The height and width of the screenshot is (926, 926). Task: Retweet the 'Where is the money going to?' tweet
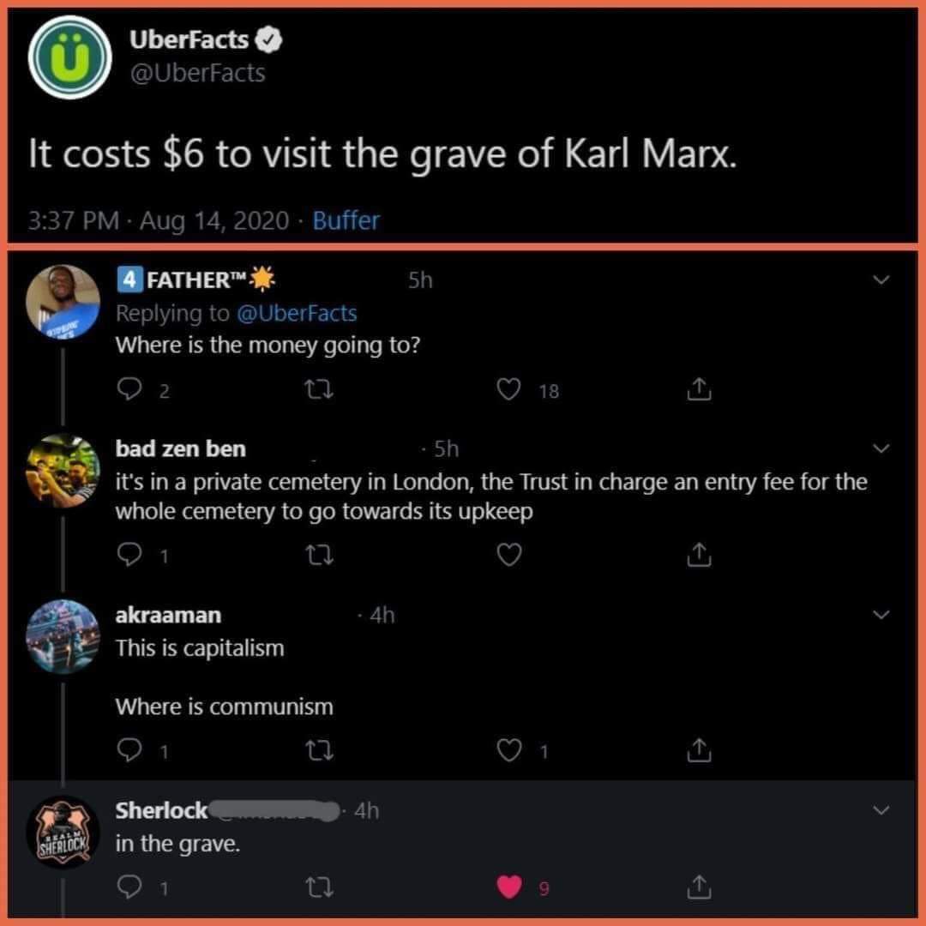coord(319,390)
